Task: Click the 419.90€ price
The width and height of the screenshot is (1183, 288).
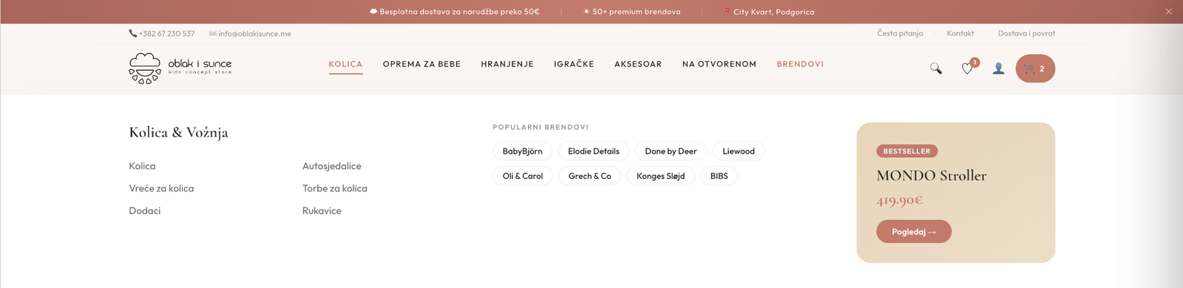Action: (x=900, y=200)
